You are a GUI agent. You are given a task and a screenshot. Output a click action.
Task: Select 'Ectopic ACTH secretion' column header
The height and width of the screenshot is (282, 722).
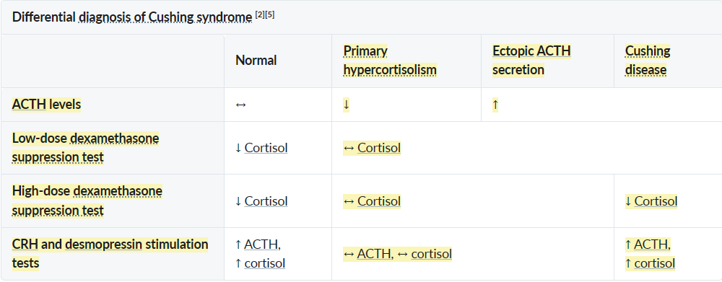pyautogui.click(x=531, y=61)
